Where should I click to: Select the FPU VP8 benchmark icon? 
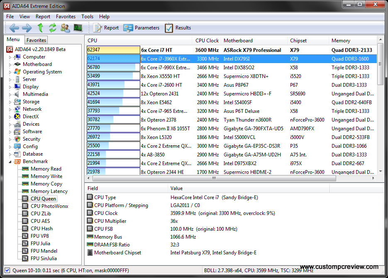(x=25, y=236)
